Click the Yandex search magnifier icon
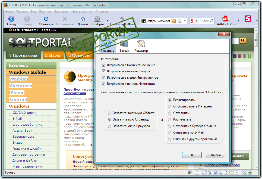This screenshot has height=179, width=262. click(x=212, y=21)
